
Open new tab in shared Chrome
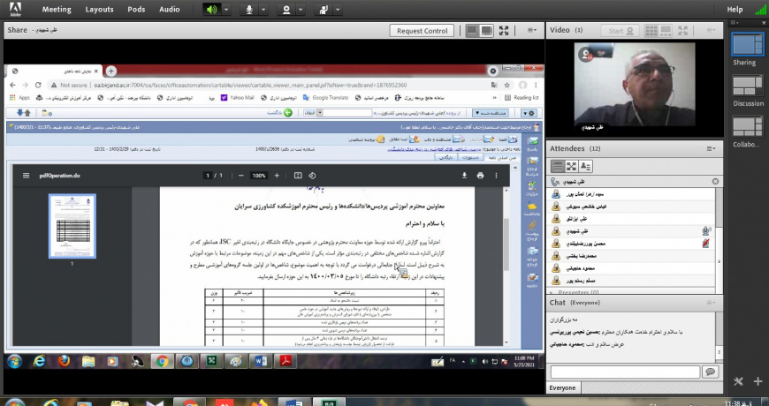110,71
